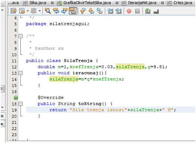Switch to the IteracijaNit.java tab

pos(142,3)
